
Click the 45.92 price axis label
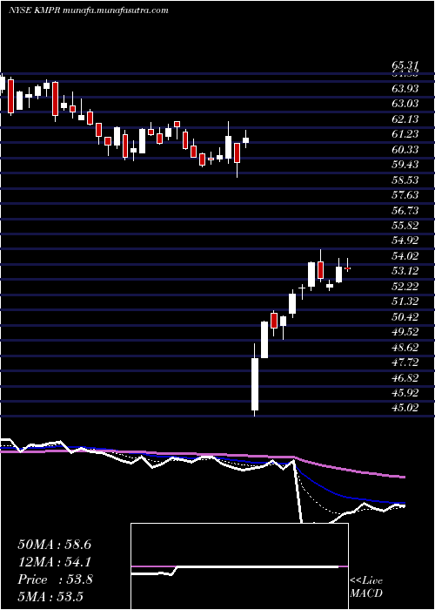tap(405, 392)
